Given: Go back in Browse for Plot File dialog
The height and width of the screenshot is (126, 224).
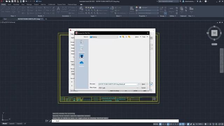Looking at the screenshot, I should click(120, 37).
